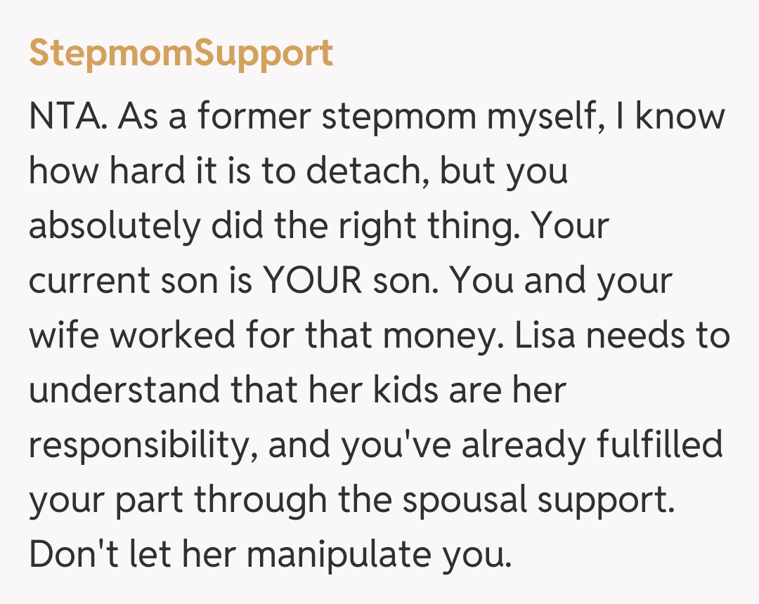The image size is (759, 604).
Task: Click the phrase "right thing"
Action: pos(443,226)
